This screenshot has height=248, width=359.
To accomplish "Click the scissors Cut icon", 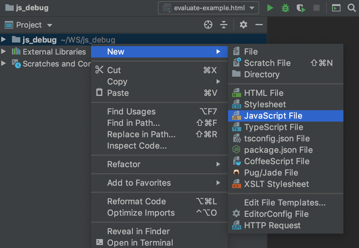I will [99, 70].
